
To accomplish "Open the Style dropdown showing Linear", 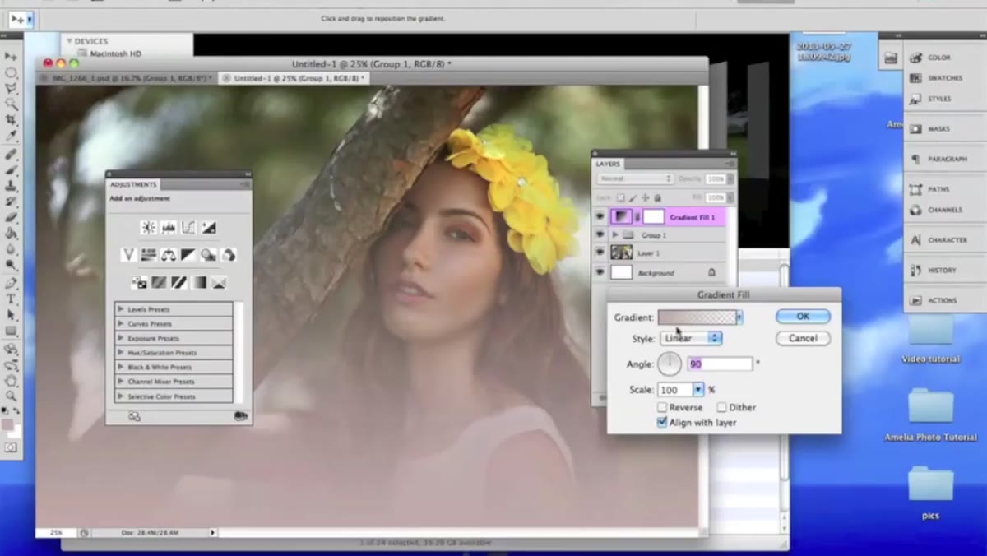I will coord(691,338).
